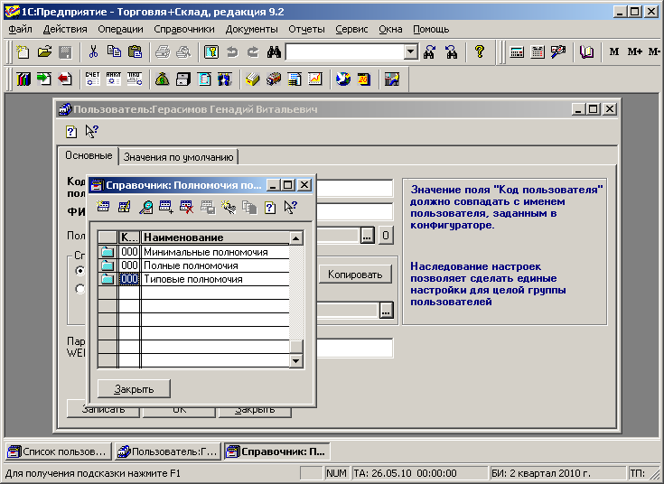
Task: Click the new group plus icon in Справочник
Action: [165, 207]
